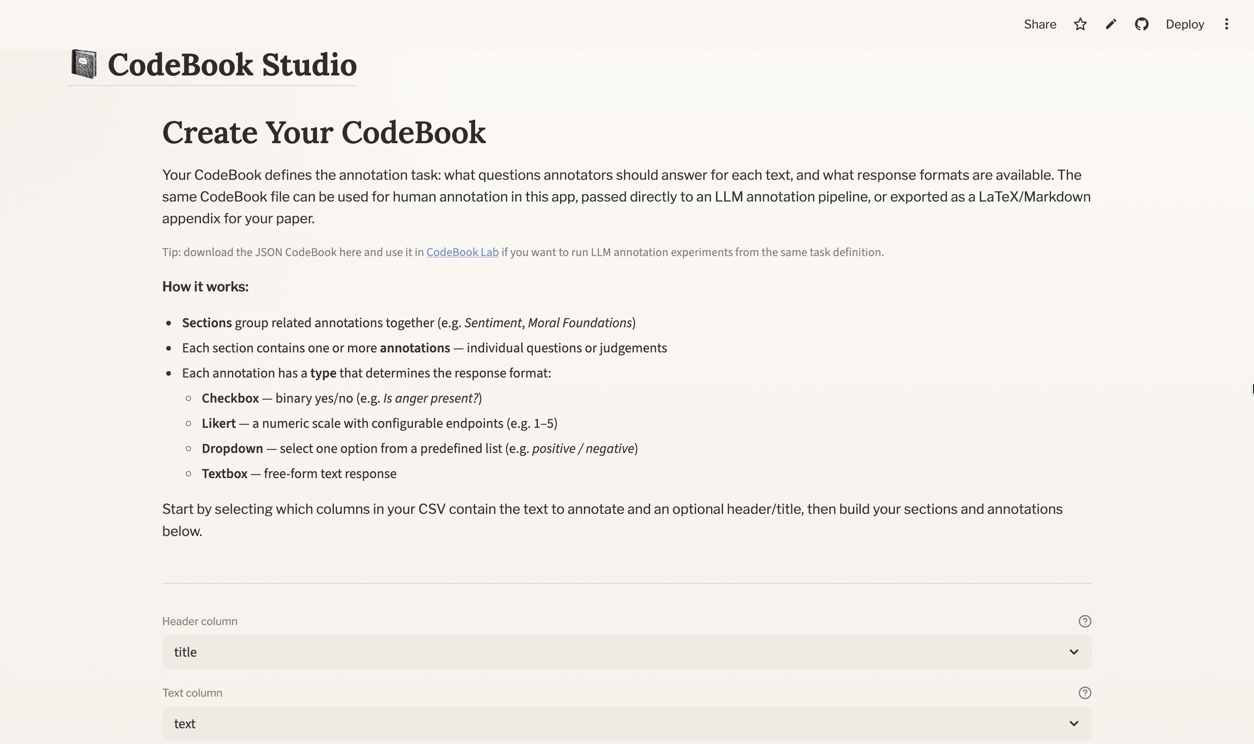Viewport: 1254px width, 744px height.
Task: Open the Text column dropdown showing text
Action: (626, 724)
